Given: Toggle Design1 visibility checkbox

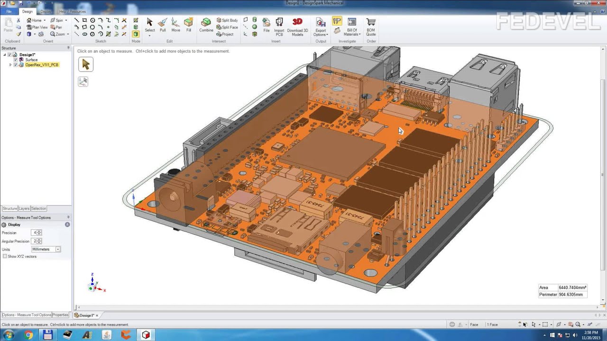Looking at the screenshot, I should coord(9,55).
